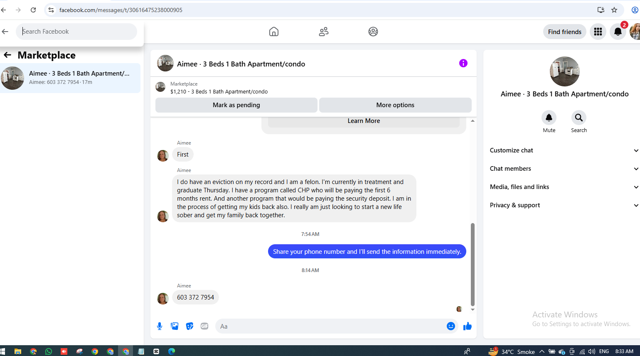Click the "First" message bubble
The image size is (640, 356).
(x=183, y=155)
